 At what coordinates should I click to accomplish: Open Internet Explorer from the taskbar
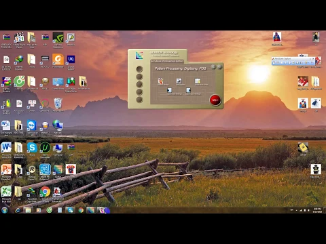coord(18,210)
